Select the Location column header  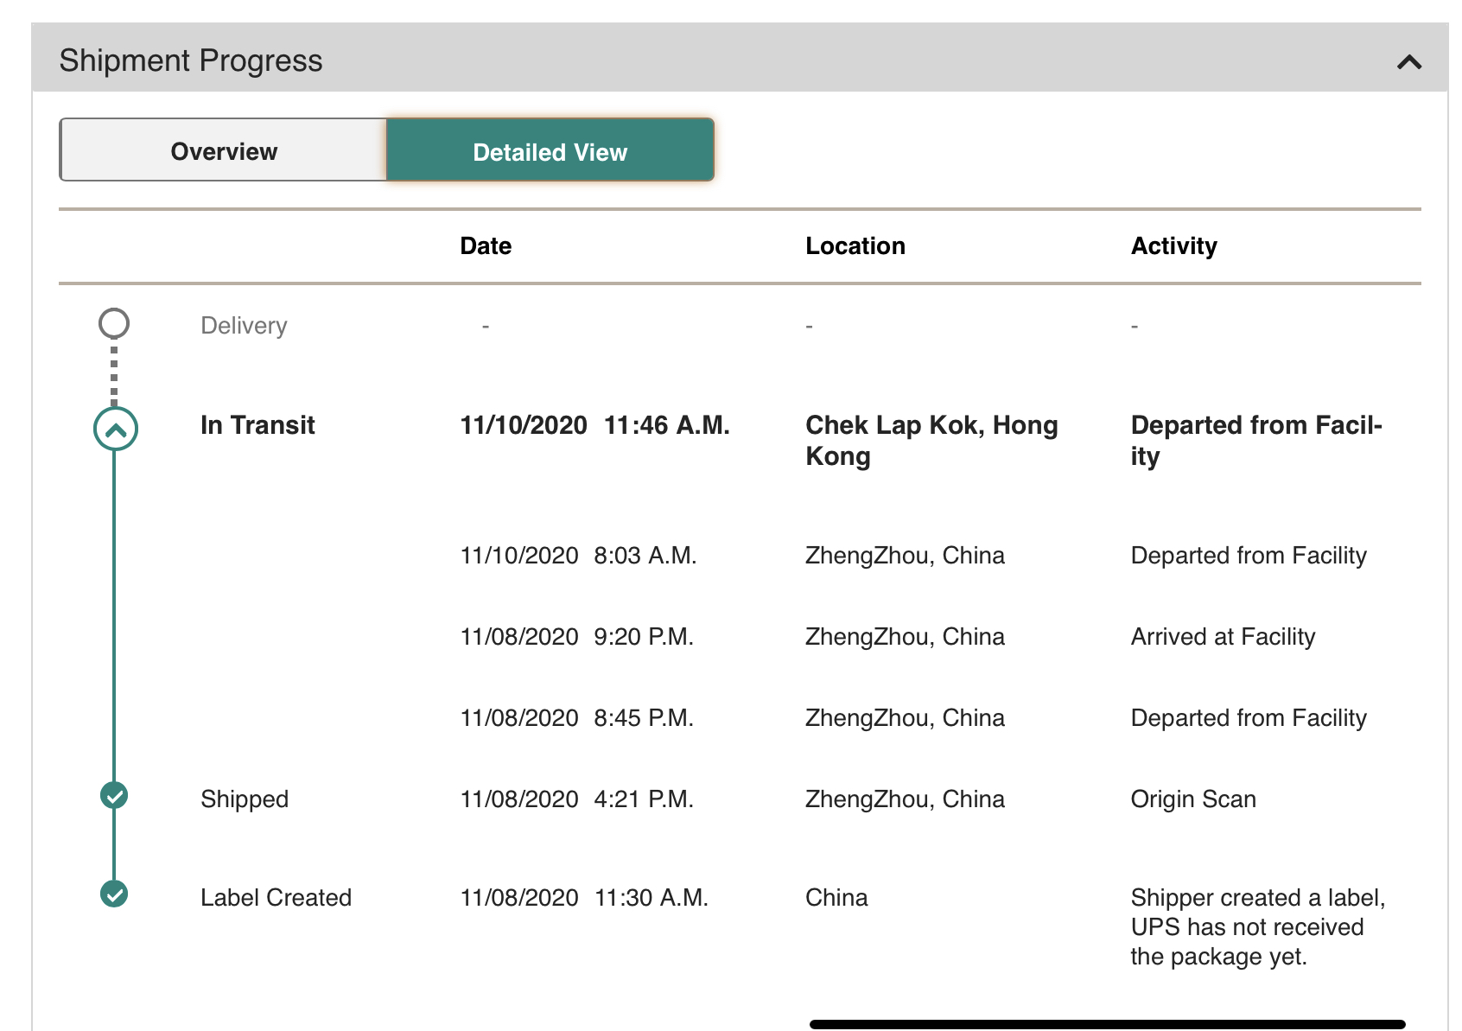click(x=855, y=245)
